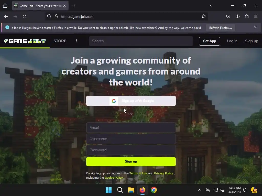The height and width of the screenshot is (196, 262).
Task: Show site security lock information
Action: 56,17
